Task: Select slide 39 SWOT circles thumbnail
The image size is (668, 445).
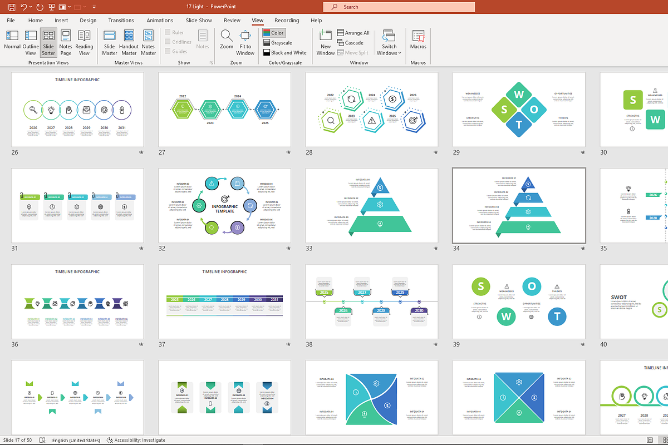Action: 519,301
